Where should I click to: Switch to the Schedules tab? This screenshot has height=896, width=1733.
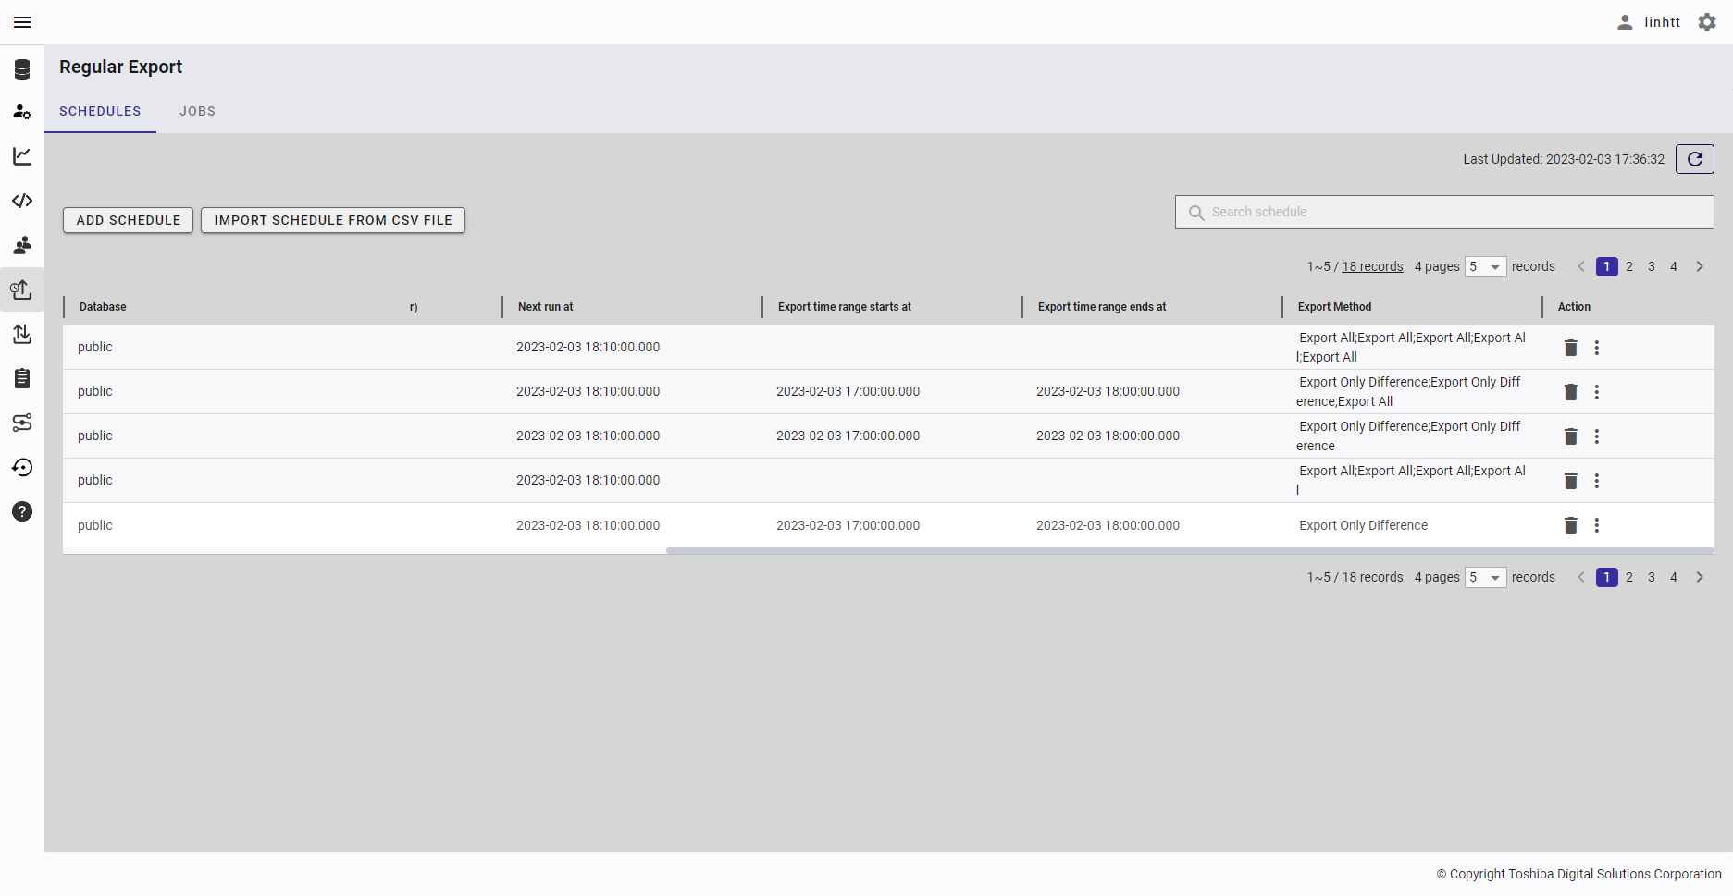click(100, 111)
